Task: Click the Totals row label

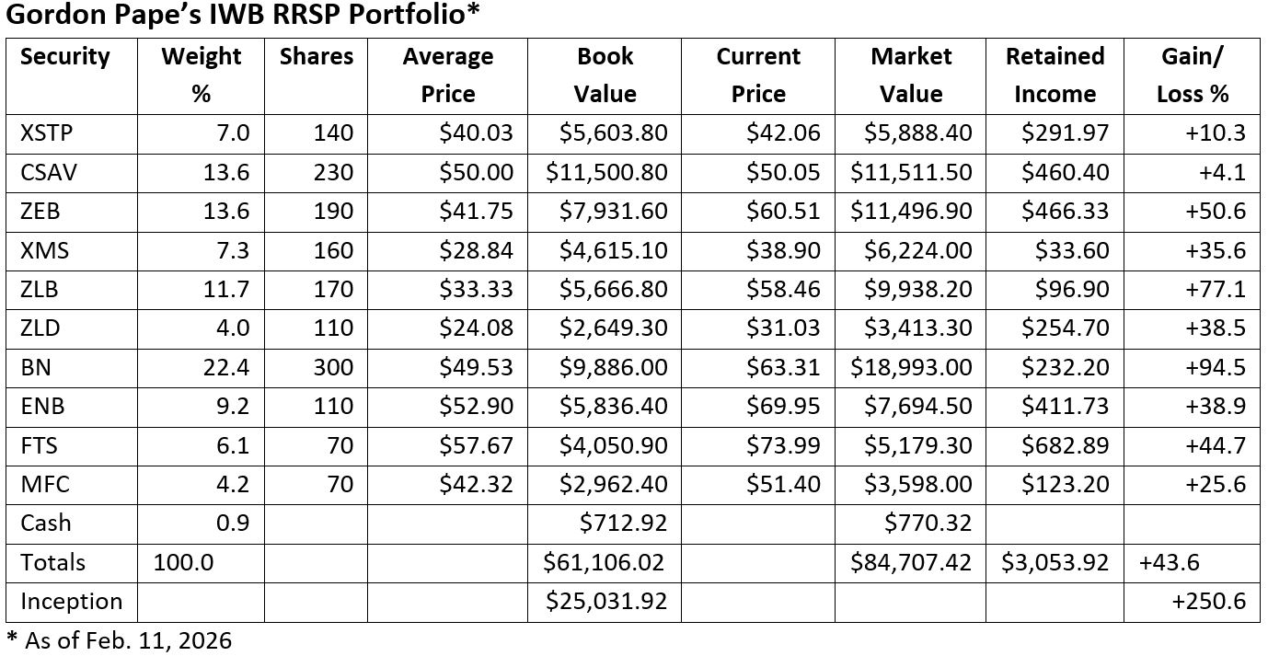Action: click(x=52, y=562)
